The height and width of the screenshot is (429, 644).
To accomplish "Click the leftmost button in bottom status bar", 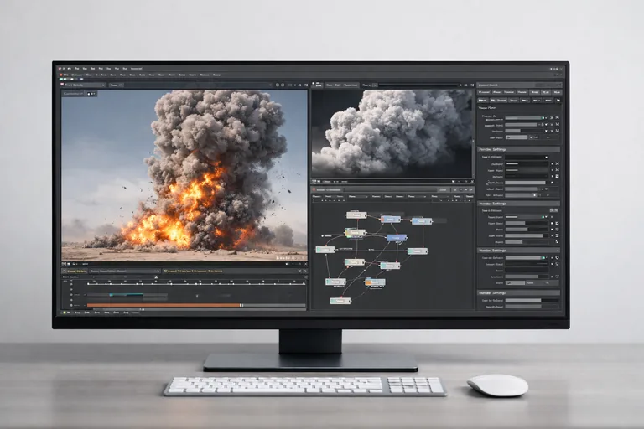I will click(65, 313).
